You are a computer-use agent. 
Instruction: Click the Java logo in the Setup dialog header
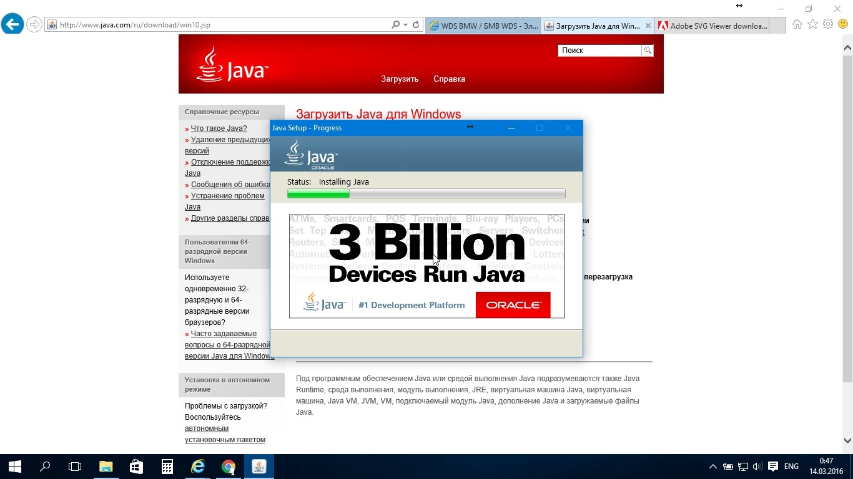coord(310,154)
